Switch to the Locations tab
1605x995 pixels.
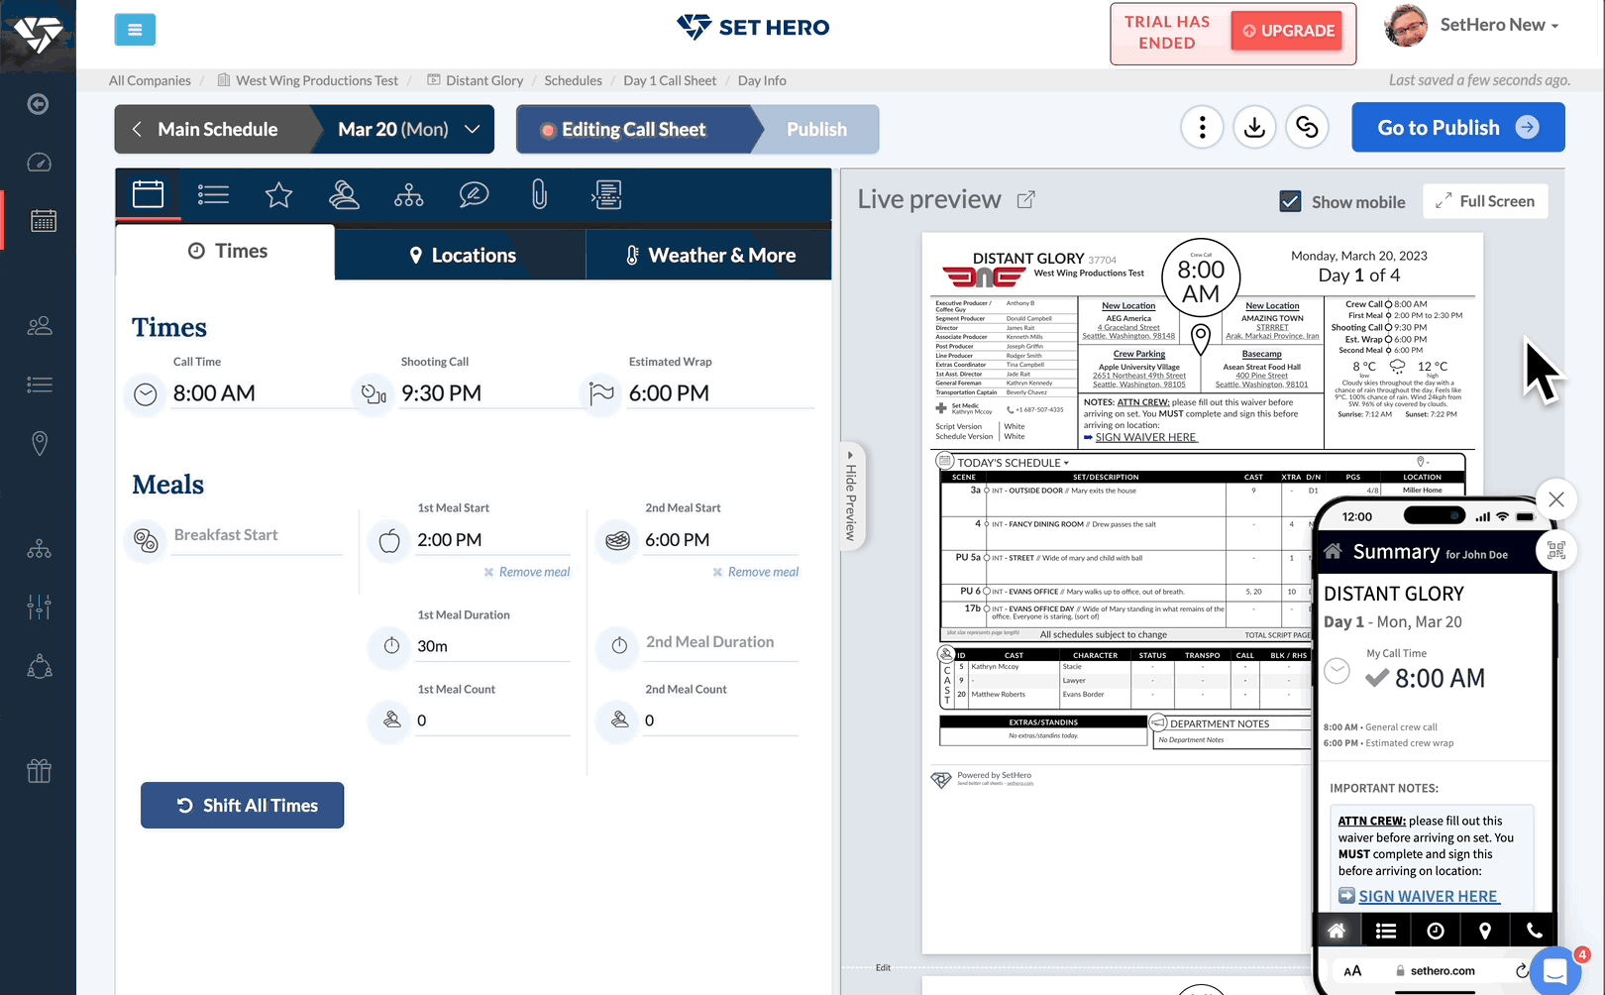(461, 255)
